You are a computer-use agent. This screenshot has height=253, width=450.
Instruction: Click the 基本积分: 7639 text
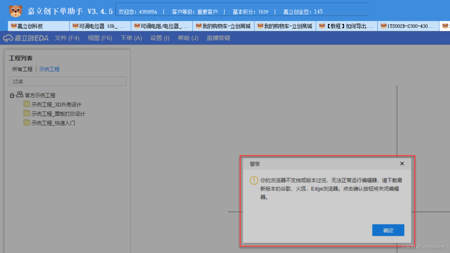[250, 12]
